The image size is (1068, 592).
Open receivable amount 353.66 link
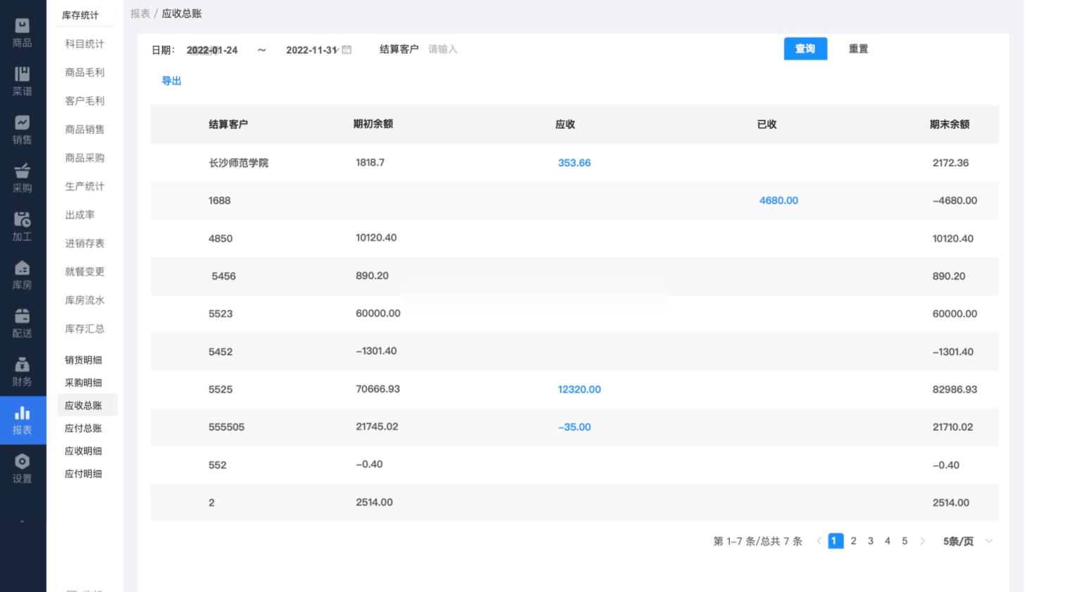pyautogui.click(x=574, y=163)
